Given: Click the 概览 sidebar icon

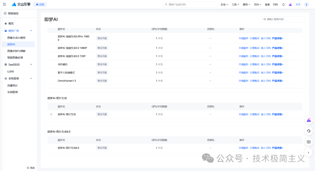Looking at the screenshot, I should point(6,24).
